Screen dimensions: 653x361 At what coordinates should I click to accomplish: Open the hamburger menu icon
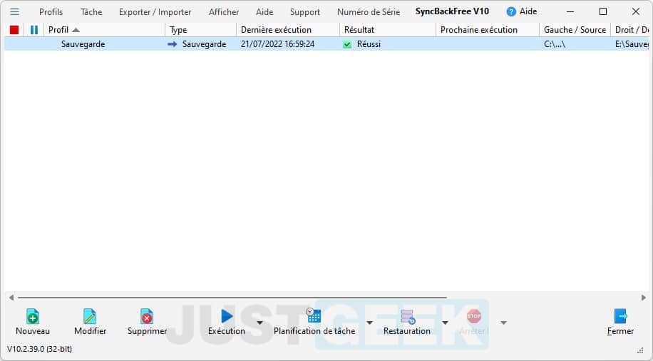[14, 11]
